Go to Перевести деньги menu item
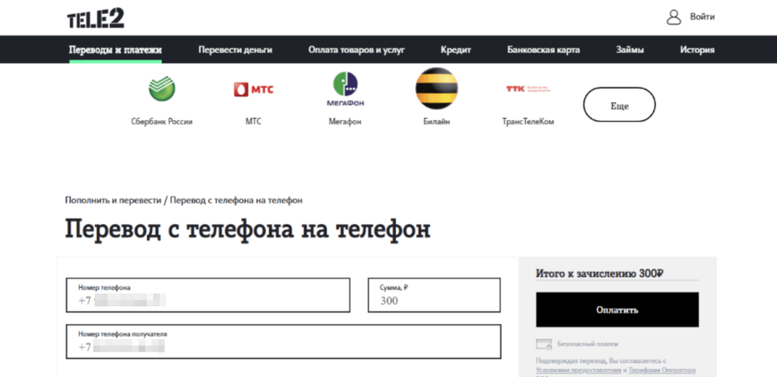This screenshot has height=377, width=777. (235, 49)
